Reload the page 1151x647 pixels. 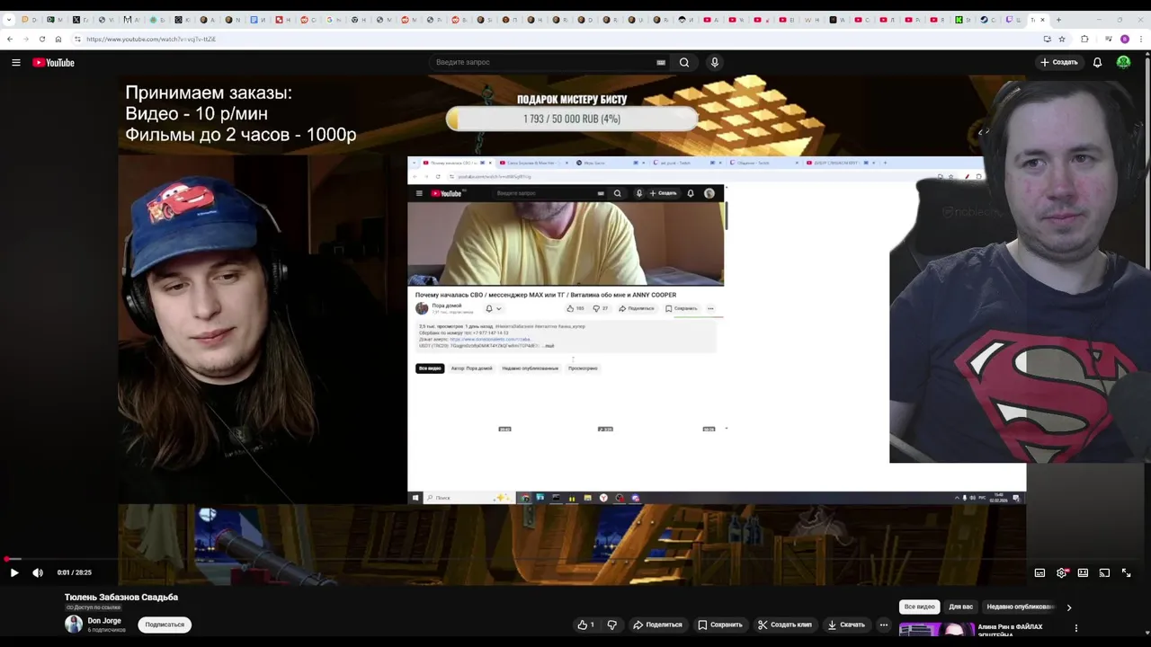[x=41, y=39]
